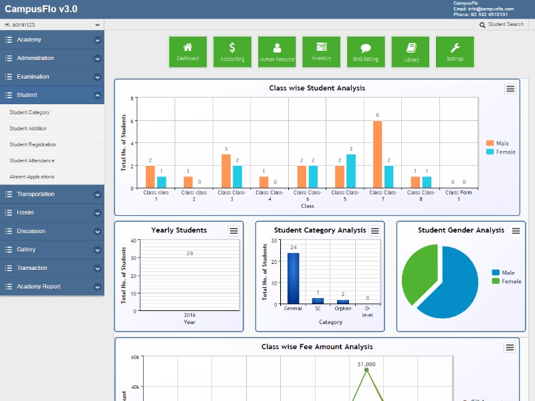
Task: Select Absent Applications submenu item
Action: [32, 177]
